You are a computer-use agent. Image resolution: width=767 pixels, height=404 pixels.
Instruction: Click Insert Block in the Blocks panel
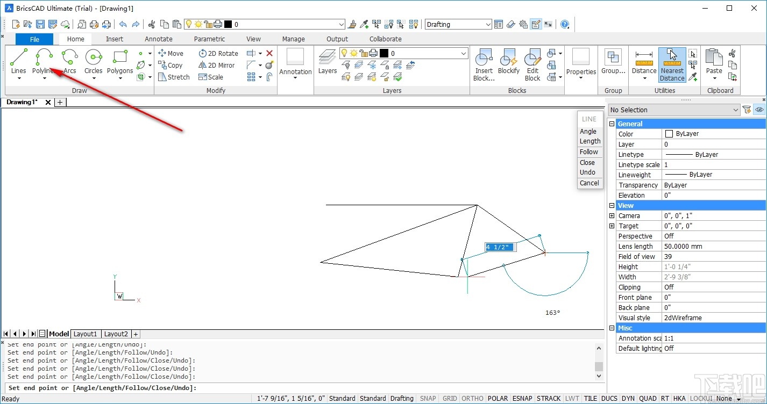(x=483, y=63)
